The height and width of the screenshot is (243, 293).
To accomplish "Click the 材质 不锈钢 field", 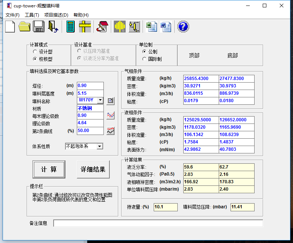I will point(90,108).
